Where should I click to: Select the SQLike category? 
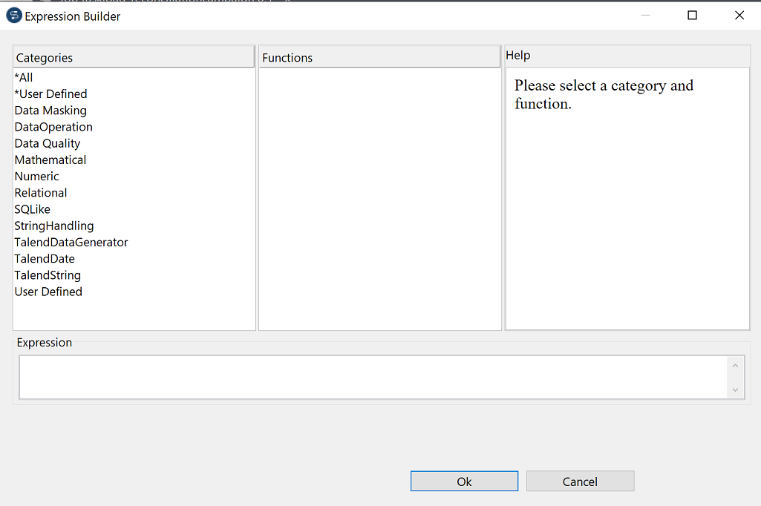click(32, 208)
